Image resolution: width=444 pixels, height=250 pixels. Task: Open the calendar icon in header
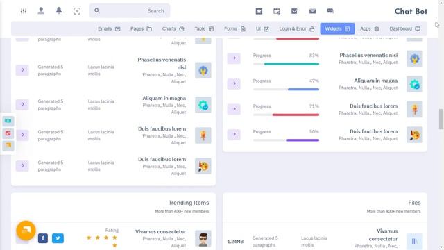click(277, 11)
